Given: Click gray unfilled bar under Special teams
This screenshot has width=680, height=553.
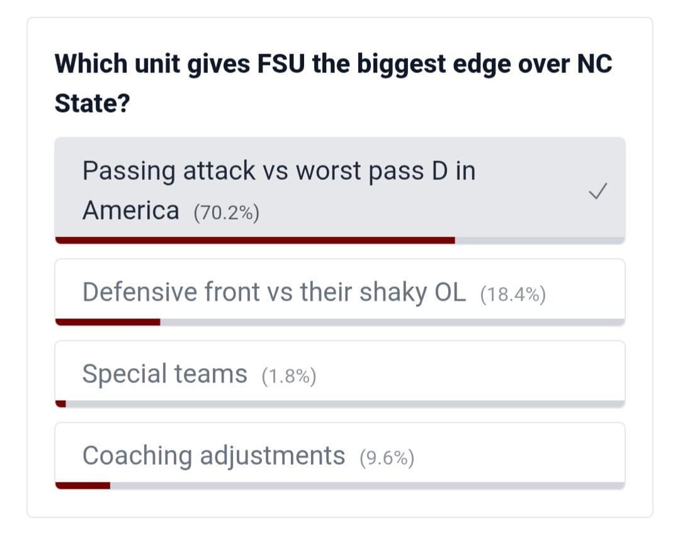Looking at the screenshot, I should [x=345, y=404].
